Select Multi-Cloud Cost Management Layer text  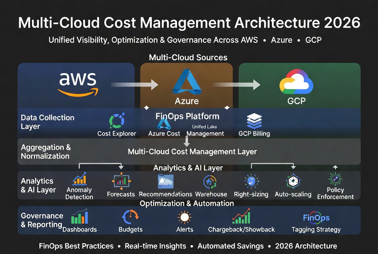click(x=192, y=152)
